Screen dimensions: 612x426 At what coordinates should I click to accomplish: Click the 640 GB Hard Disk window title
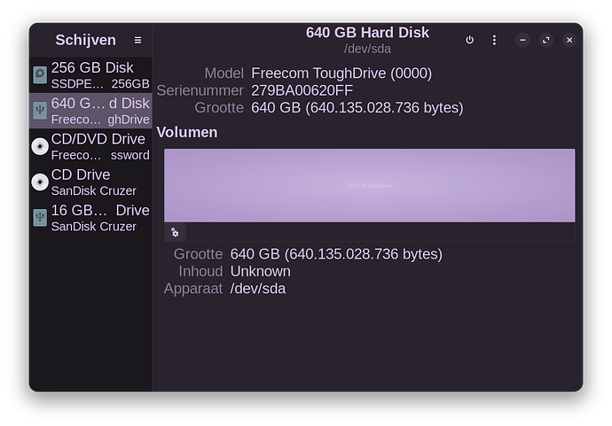pos(367,33)
